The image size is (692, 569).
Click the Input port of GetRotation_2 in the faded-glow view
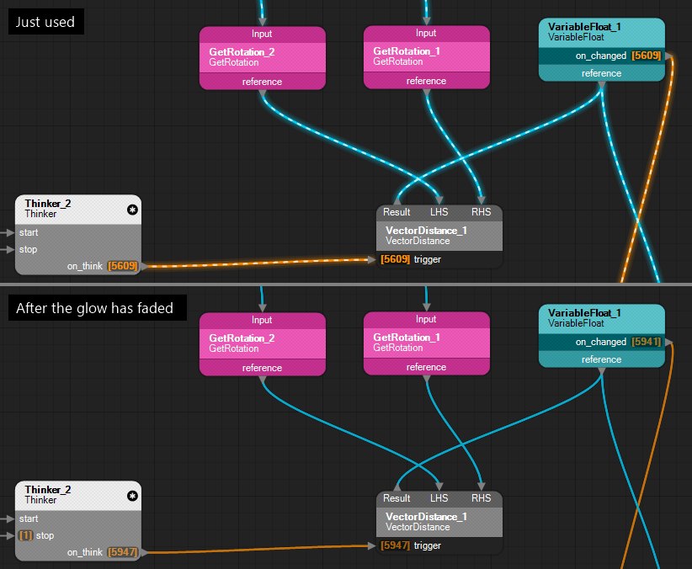(x=262, y=320)
